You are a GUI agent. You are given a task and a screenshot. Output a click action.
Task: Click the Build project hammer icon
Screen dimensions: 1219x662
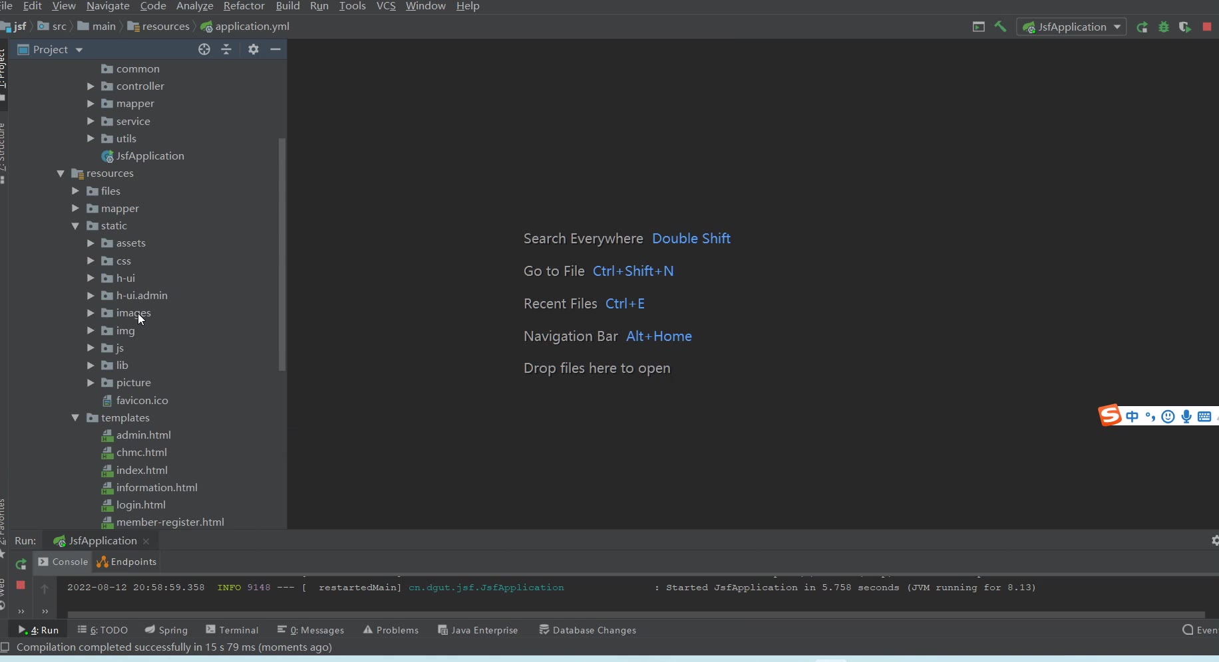(x=1000, y=27)
